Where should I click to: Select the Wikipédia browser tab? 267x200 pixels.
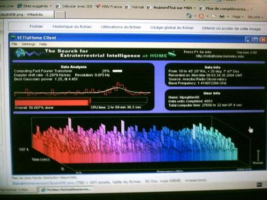coord(27,14)
